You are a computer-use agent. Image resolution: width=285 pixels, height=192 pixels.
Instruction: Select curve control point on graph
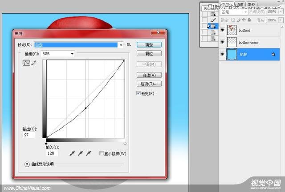pos(85,108)
